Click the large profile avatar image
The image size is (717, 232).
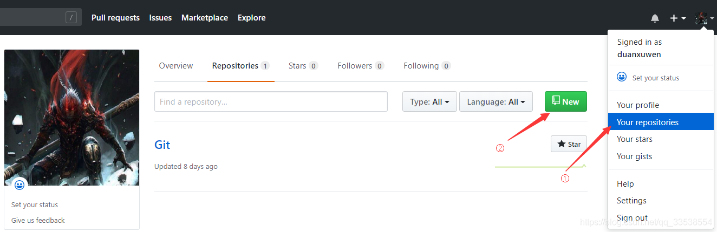[71, 118]
